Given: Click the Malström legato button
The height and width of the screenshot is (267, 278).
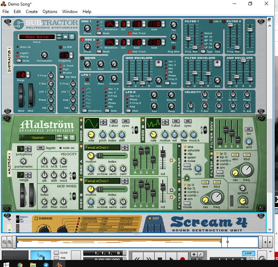Looking at the screenshot, I should (x=40, y=148).
